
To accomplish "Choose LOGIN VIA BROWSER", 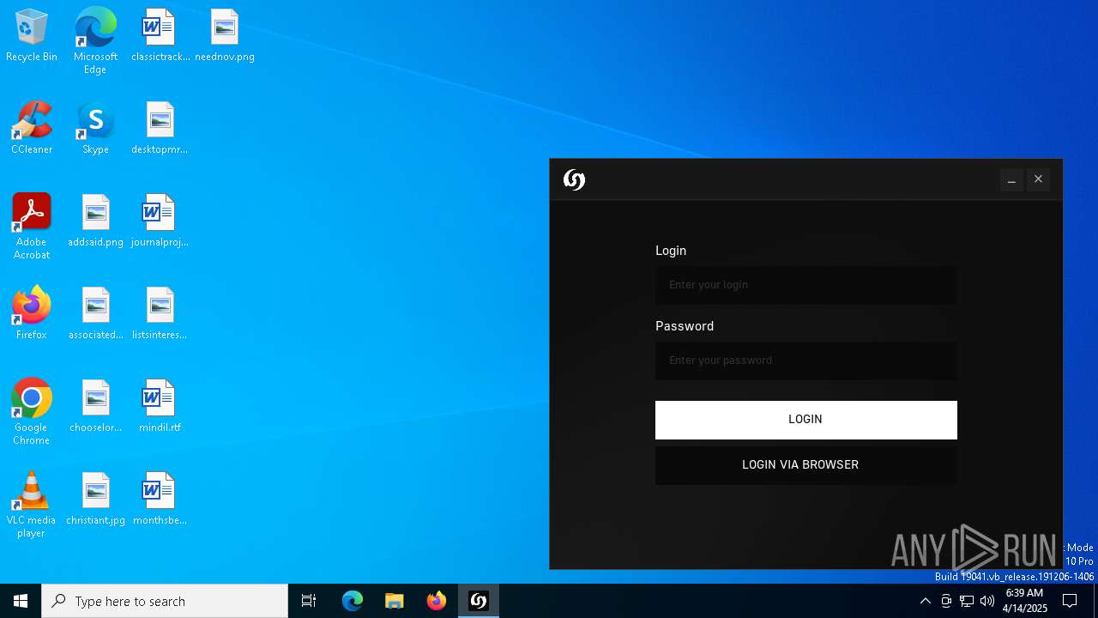I will tap(805, 465).
